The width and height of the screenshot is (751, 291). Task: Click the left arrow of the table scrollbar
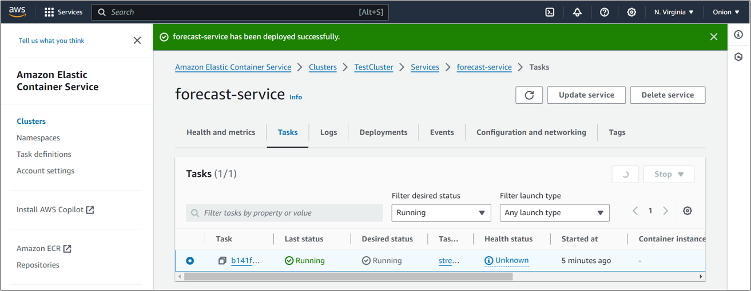point(180,277)
